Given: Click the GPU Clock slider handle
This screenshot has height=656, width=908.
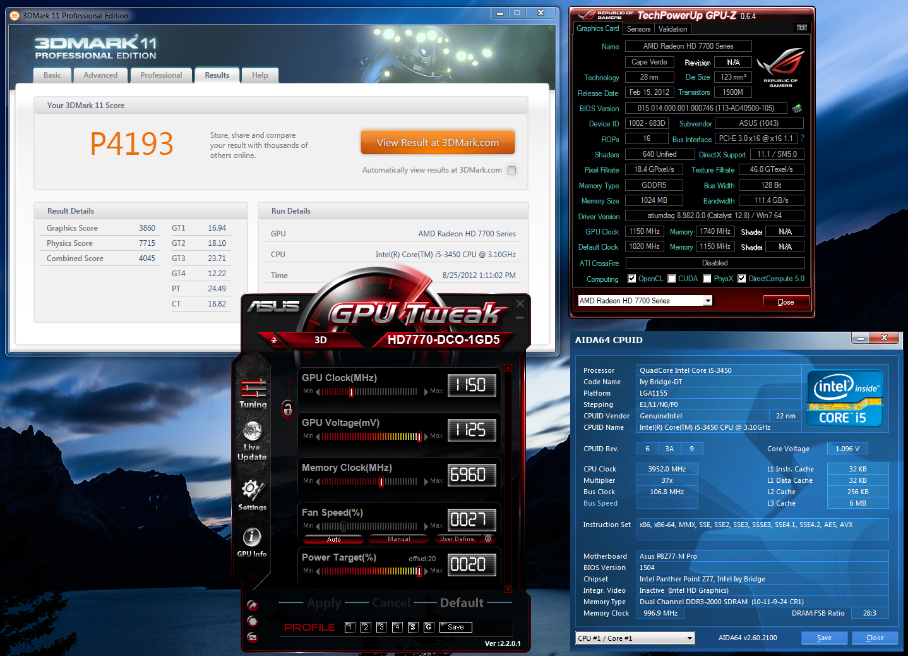Looking at the screenshot, I should pyautogui.click(x=352, y=392).
